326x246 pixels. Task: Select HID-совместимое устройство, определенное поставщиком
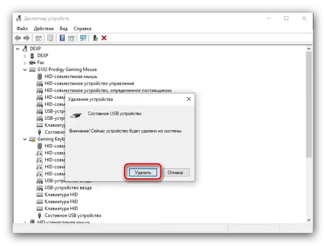[108, 90]
